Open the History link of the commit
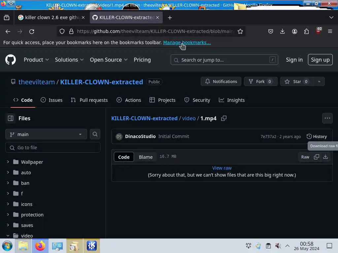The image size is (338, 253). click(x=317, y=136)
